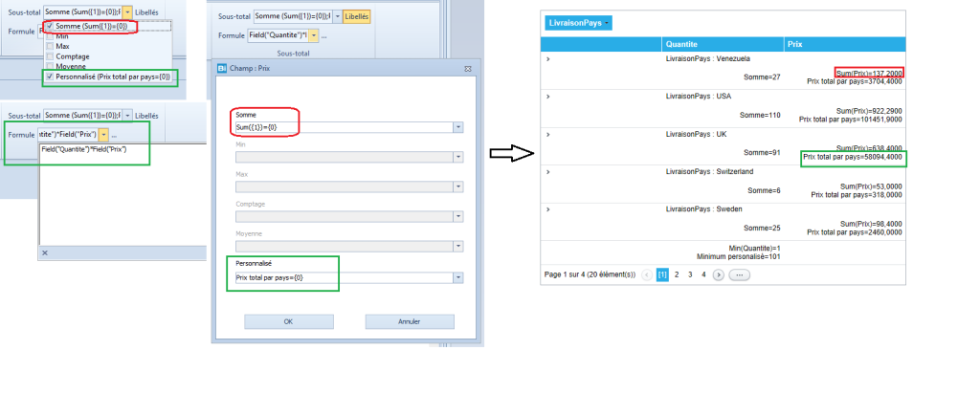980x416 pixels.
Task: Close the Champ : Prix dialog
Action: (467, 69)
